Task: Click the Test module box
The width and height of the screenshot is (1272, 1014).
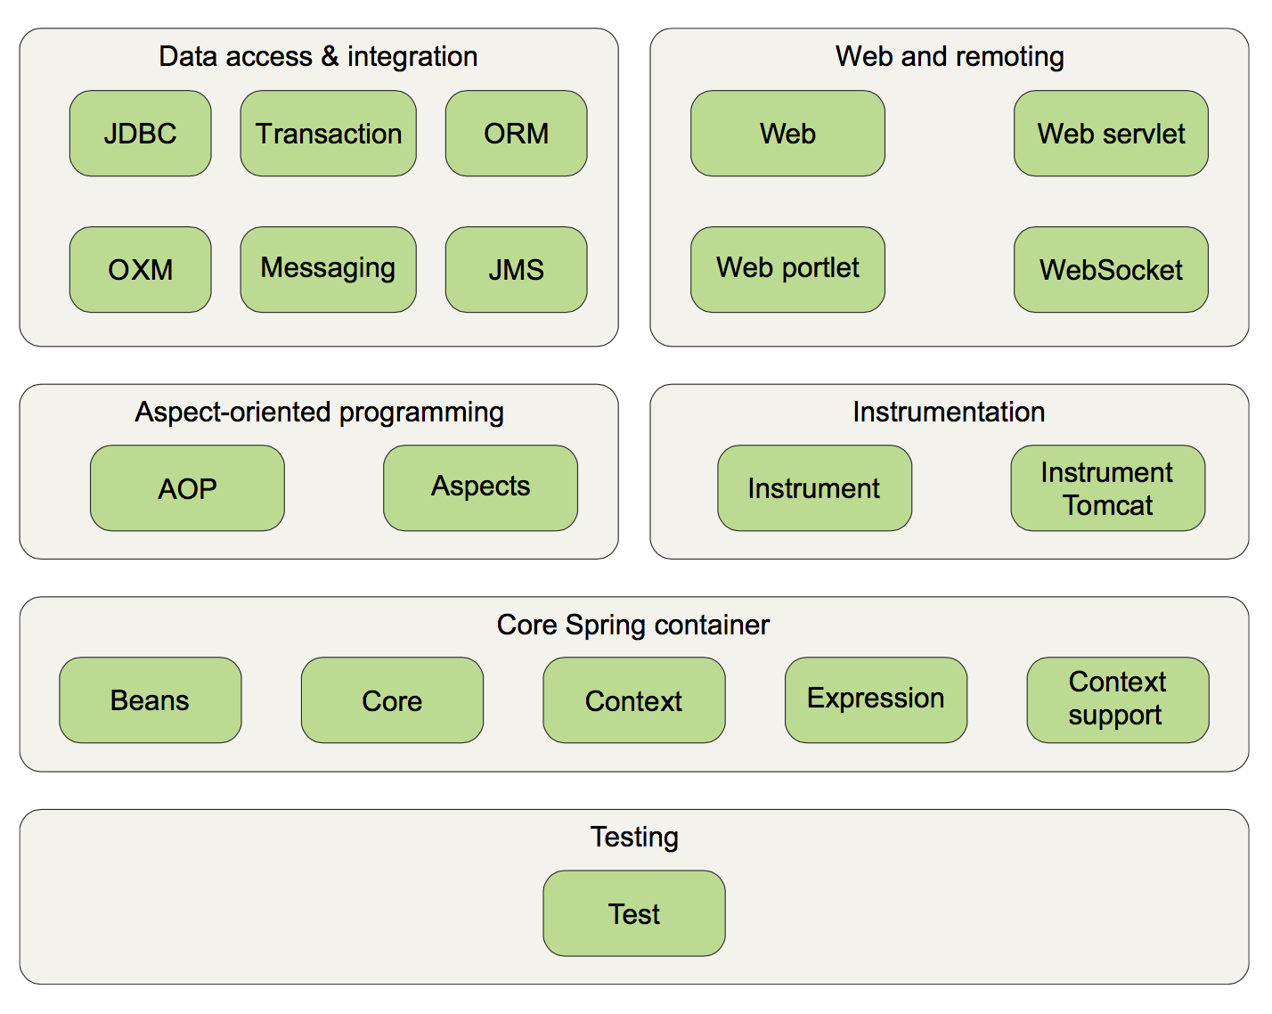Action: pyautogui.click(x=633, y=913)
